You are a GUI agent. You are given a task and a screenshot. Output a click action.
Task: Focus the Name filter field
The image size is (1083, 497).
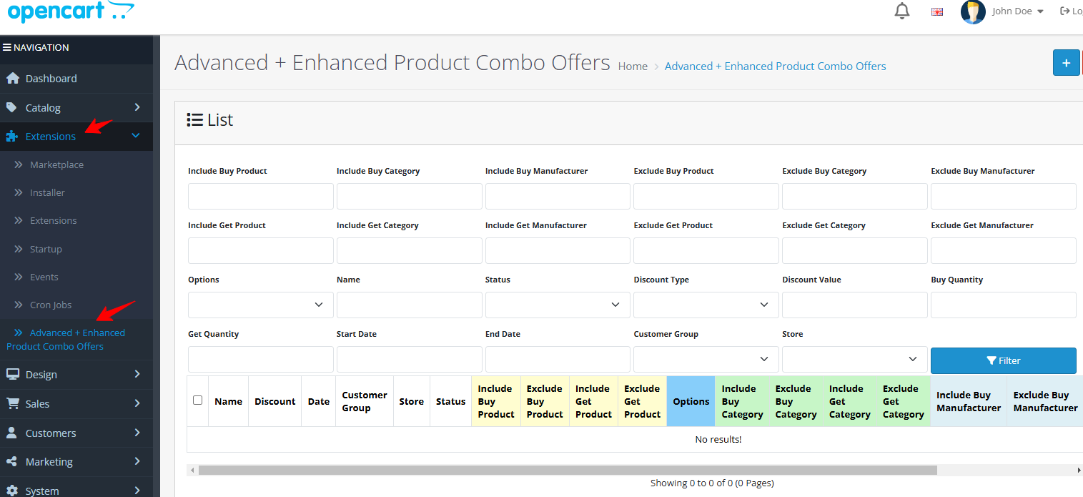(x=410, y=305)
